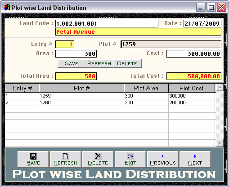229x187 pixels.
Task: Click scroll down arrow of plot grid
Action: click(x=220, y=143)
